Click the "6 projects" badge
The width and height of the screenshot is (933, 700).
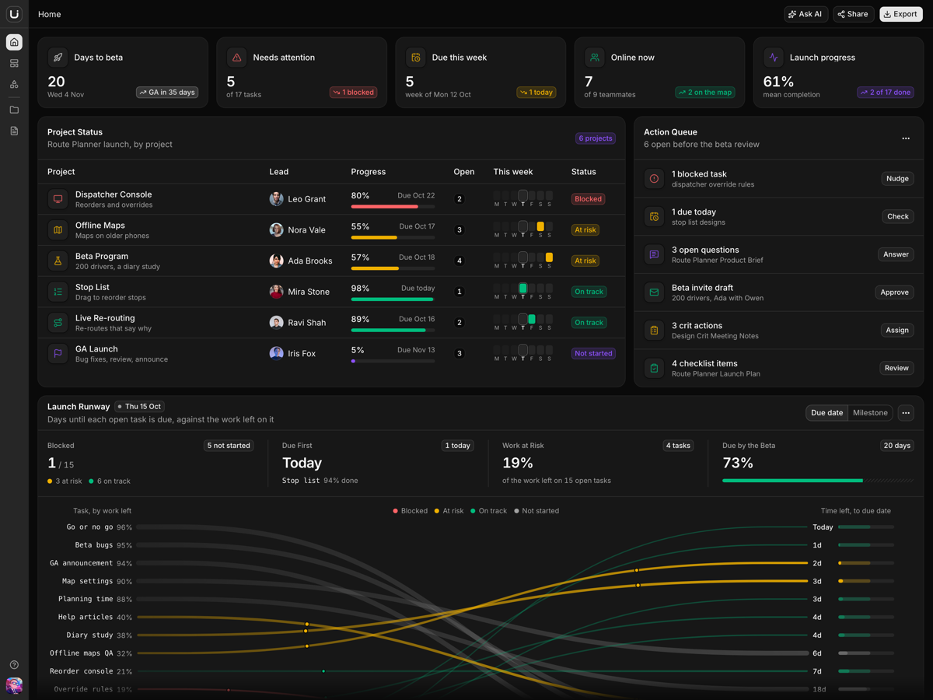pyautogui.click(x=596, y=138)
